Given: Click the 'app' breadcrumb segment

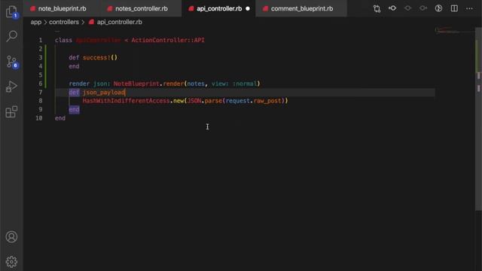Looking at the screenshot, I should pyautogui.click(x=36, y=22).
